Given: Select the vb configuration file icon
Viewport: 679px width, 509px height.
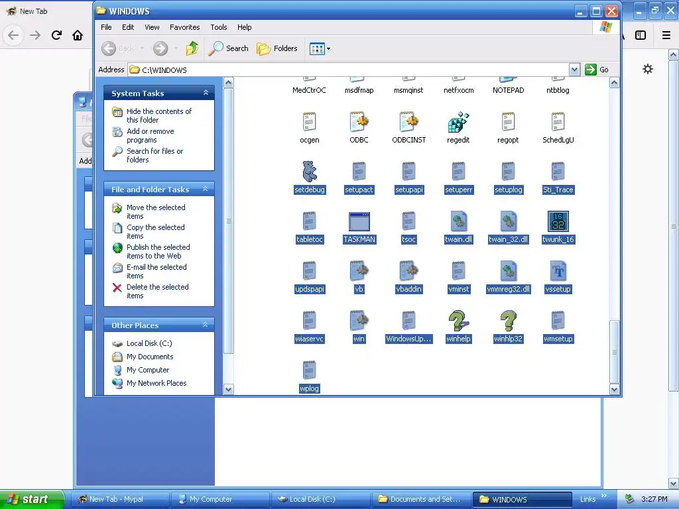Looking at the screenshot, I should click(x=359, y=271).
